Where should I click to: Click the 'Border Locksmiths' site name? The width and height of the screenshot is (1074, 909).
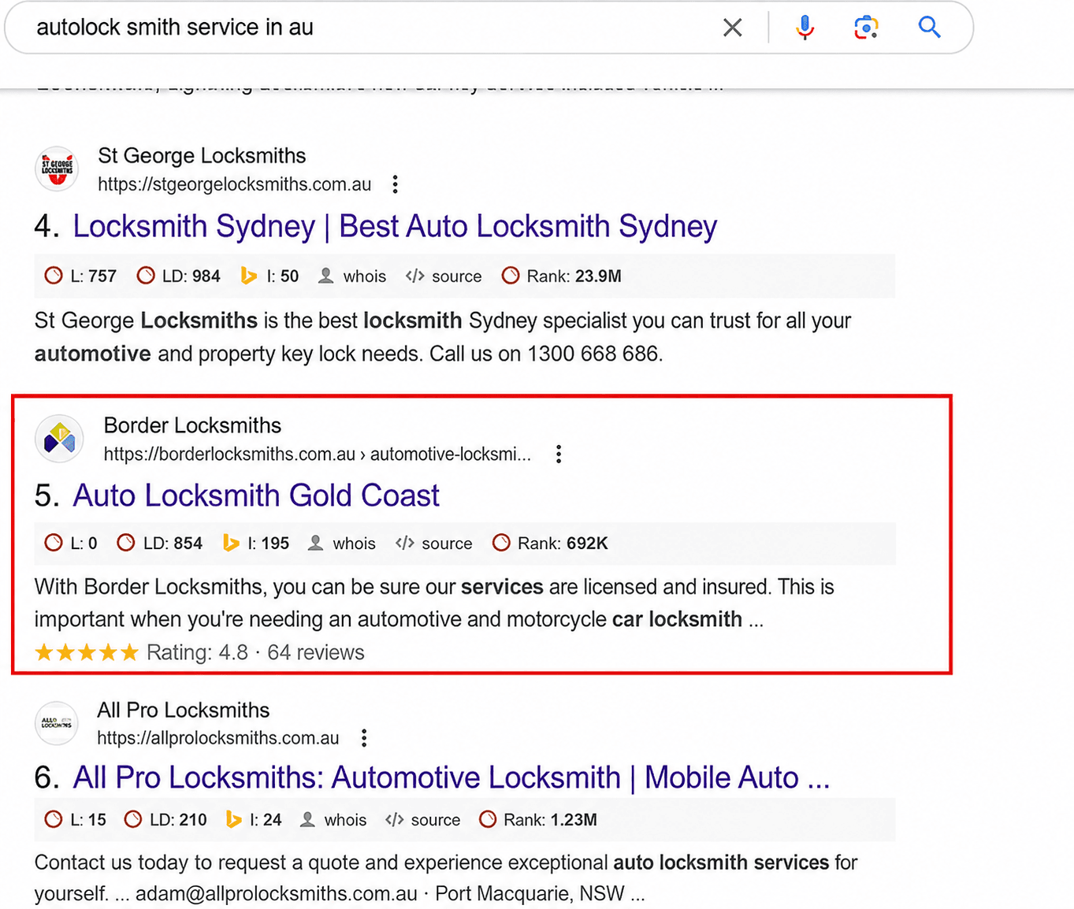(192, 425)
